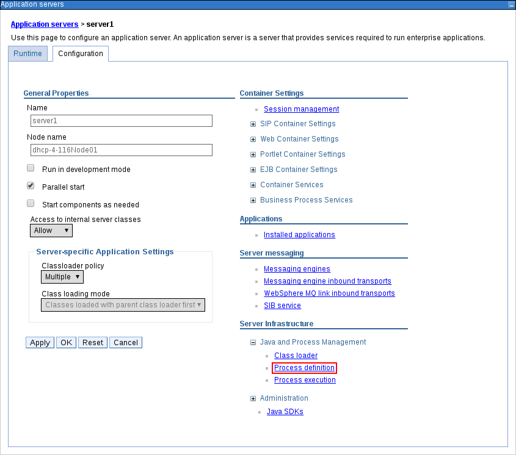Click Business Process Services label
This screenshot has width=516, height=455.
(307, 200)
